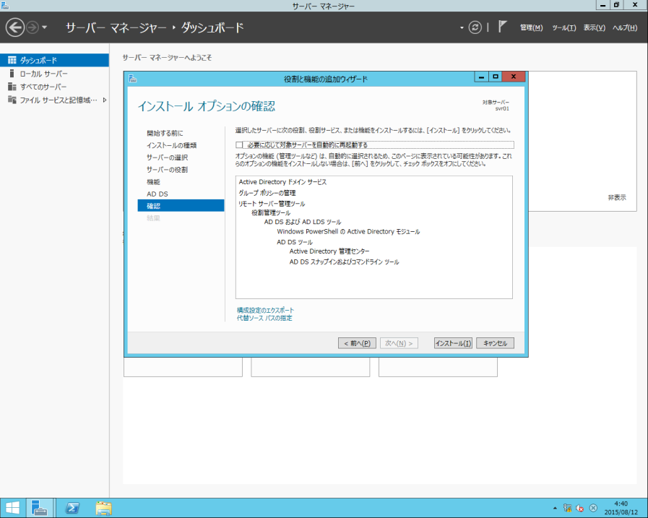
Task: Go to サーバーの選択 wizard step
Action: (x=167, y=157)
